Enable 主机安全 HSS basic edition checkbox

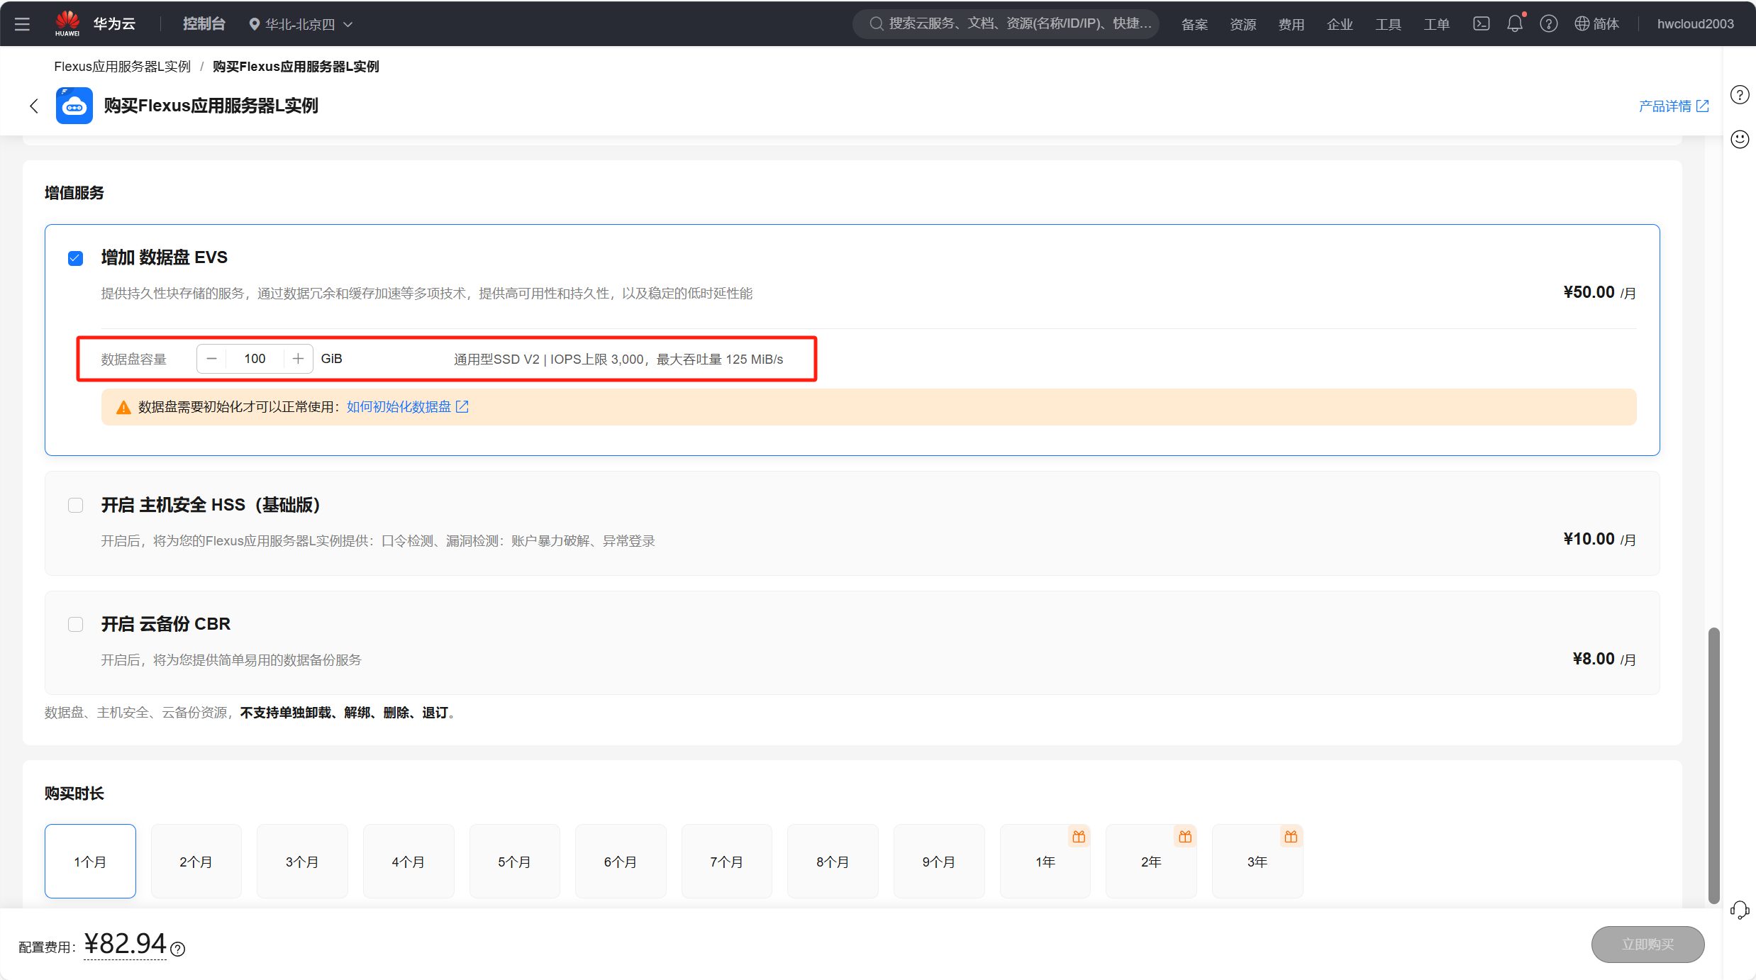pyautogui.click(x=75, y=505)
